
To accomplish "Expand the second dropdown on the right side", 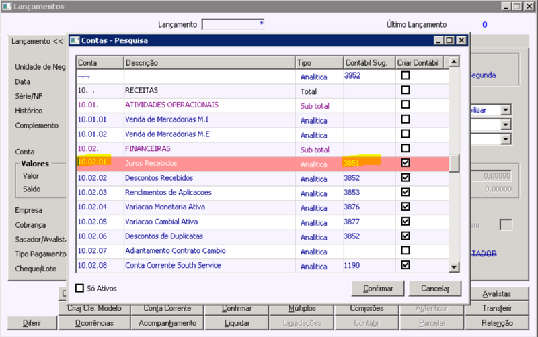I will click(506, 125).
